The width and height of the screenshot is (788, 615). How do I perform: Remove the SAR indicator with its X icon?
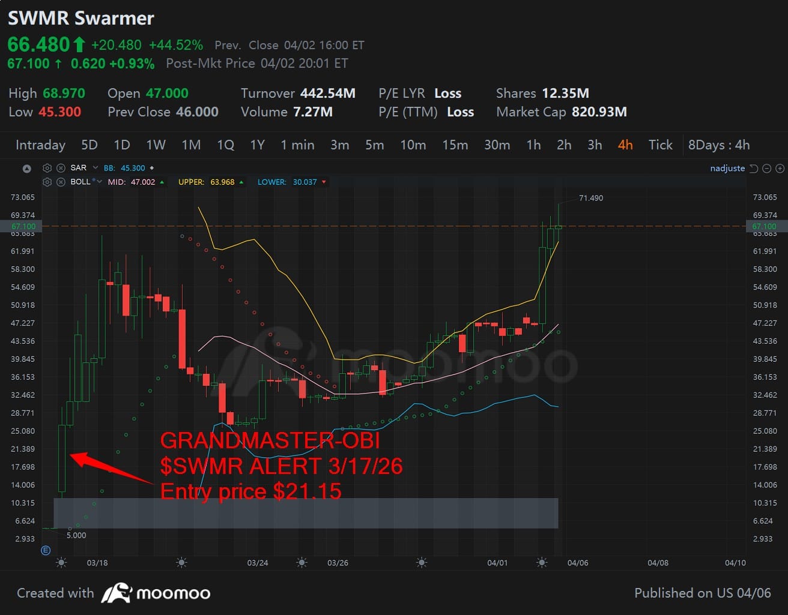(x=61, y=168)
